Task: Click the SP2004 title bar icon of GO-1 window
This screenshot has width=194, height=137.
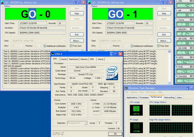Action: 90,2
